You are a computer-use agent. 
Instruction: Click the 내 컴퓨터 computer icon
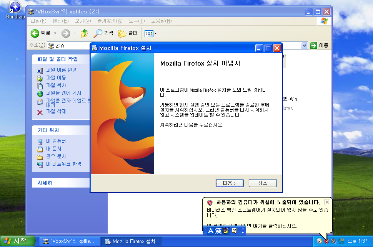click(40, 142)
